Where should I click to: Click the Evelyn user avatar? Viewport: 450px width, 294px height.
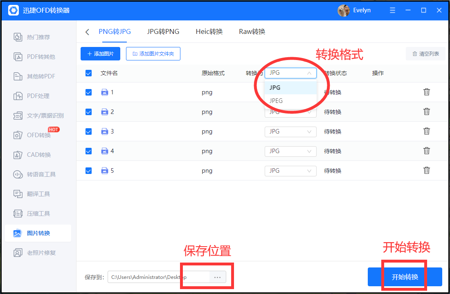pyautogui.click(x=344, y=11)
